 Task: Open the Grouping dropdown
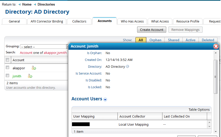click(44, 47)
